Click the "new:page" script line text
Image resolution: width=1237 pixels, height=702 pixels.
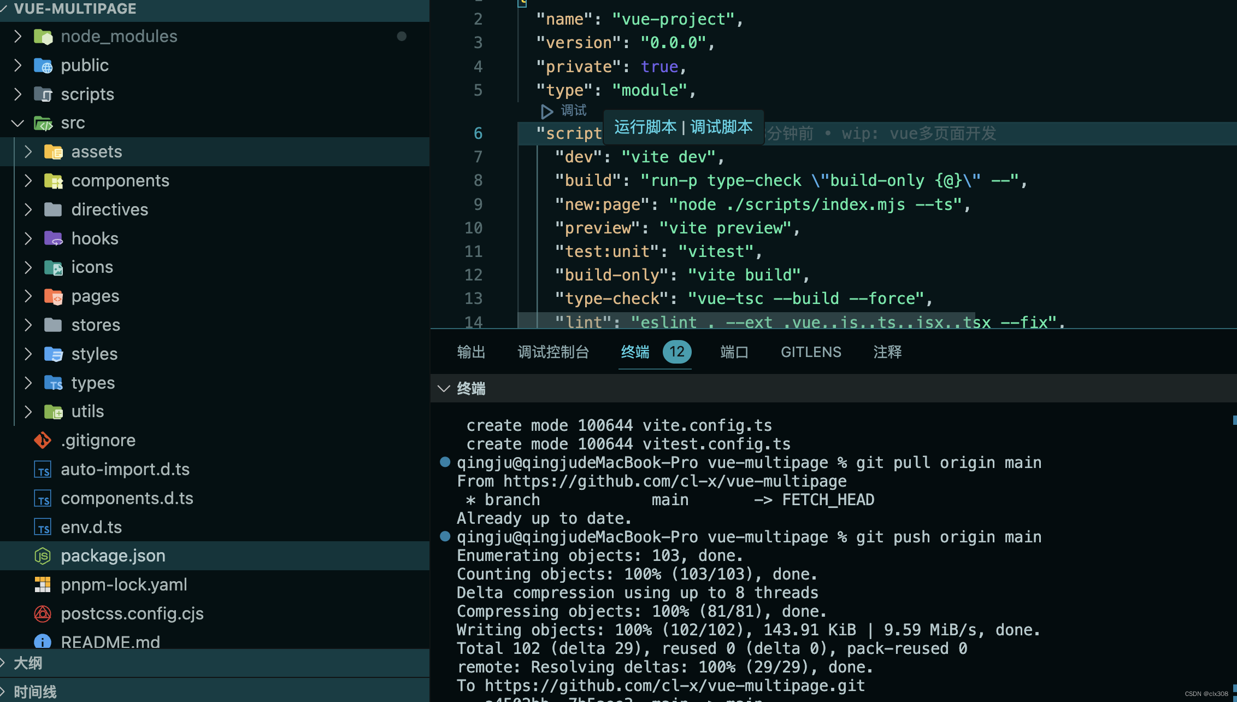click(763, 205)
